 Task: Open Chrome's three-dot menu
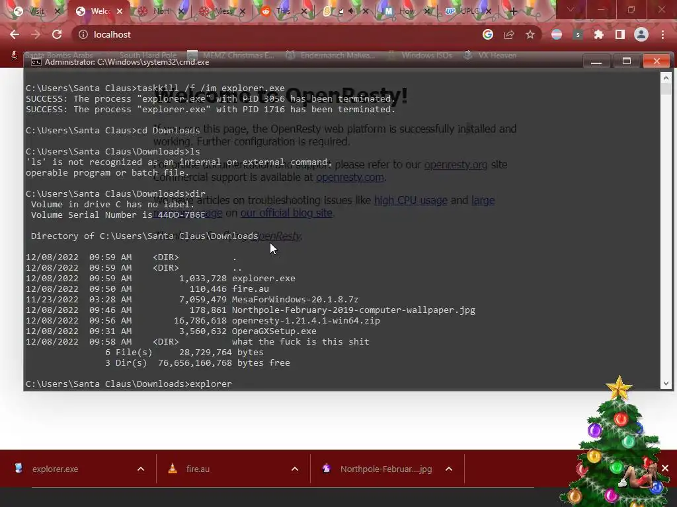(x=662, y=34)
